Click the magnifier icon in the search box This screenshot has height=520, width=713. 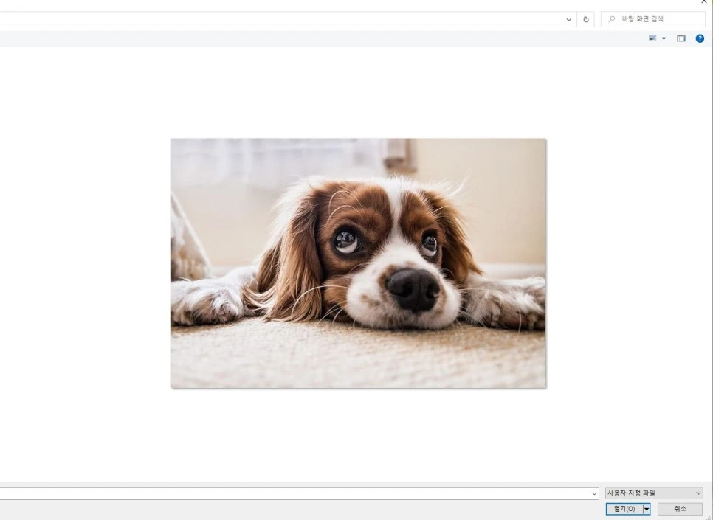point(612,19)
